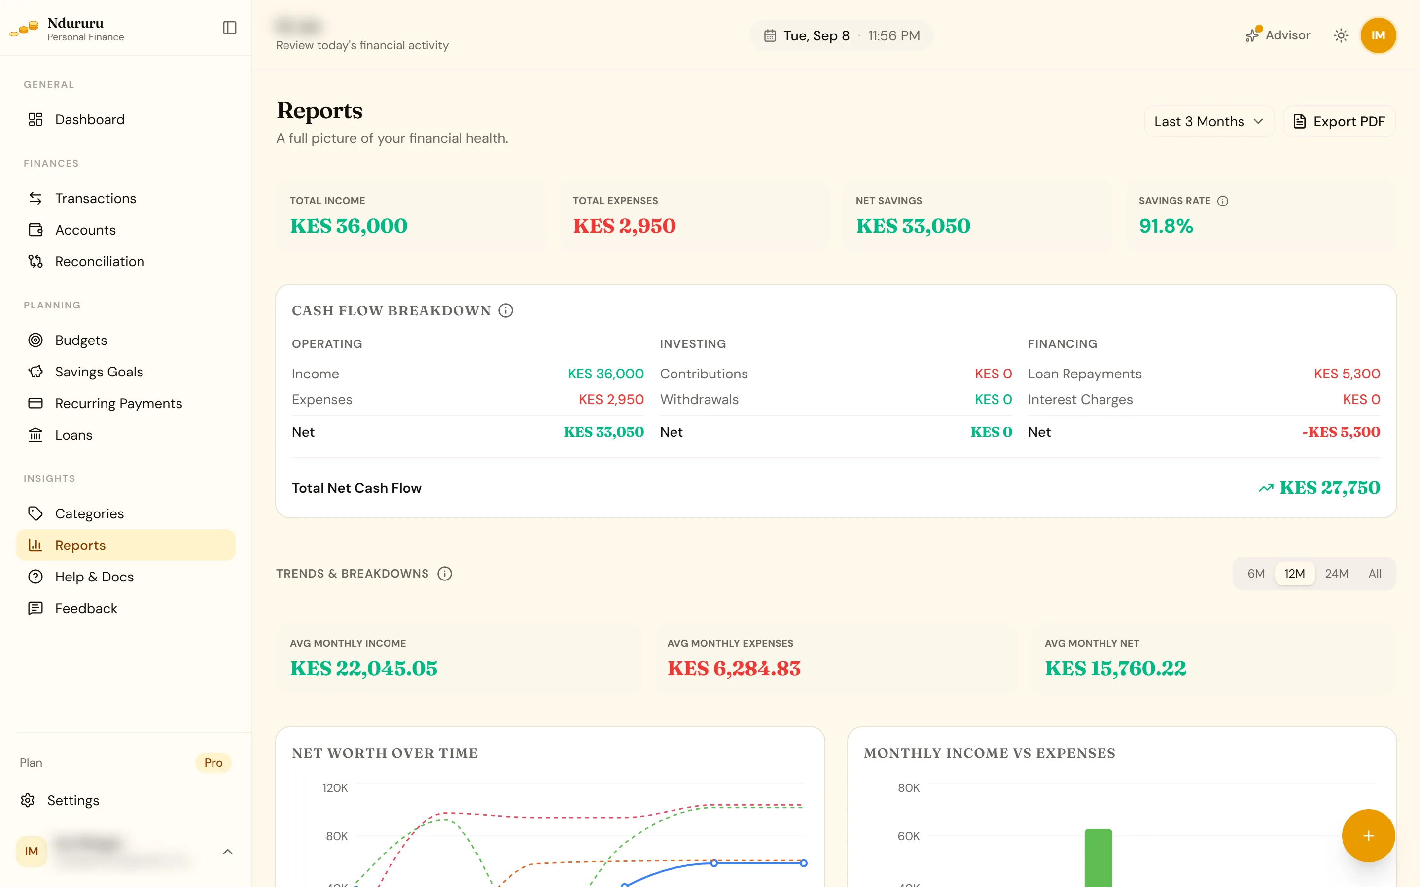Select the 12M trend range
1420x887 pixels.
[1294, 574]
